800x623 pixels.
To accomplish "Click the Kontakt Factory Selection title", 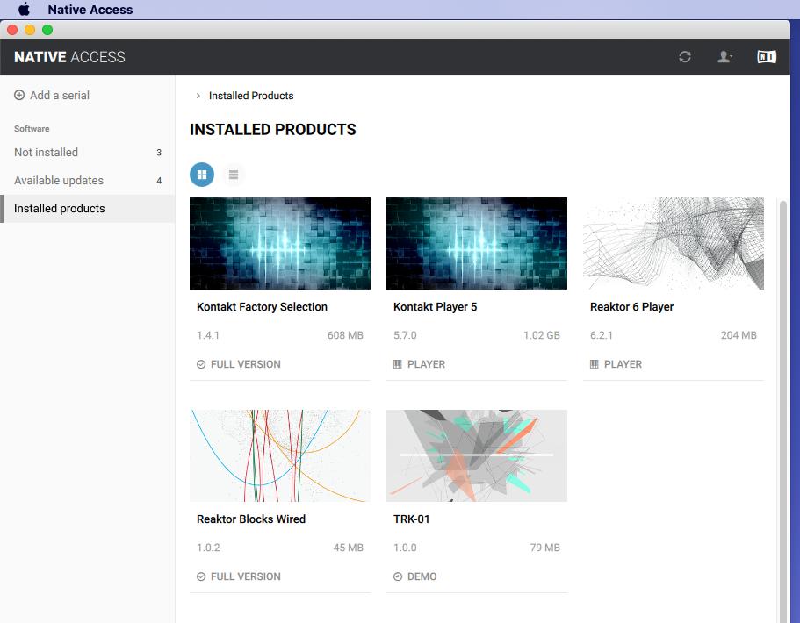I will tap(263, 307).
